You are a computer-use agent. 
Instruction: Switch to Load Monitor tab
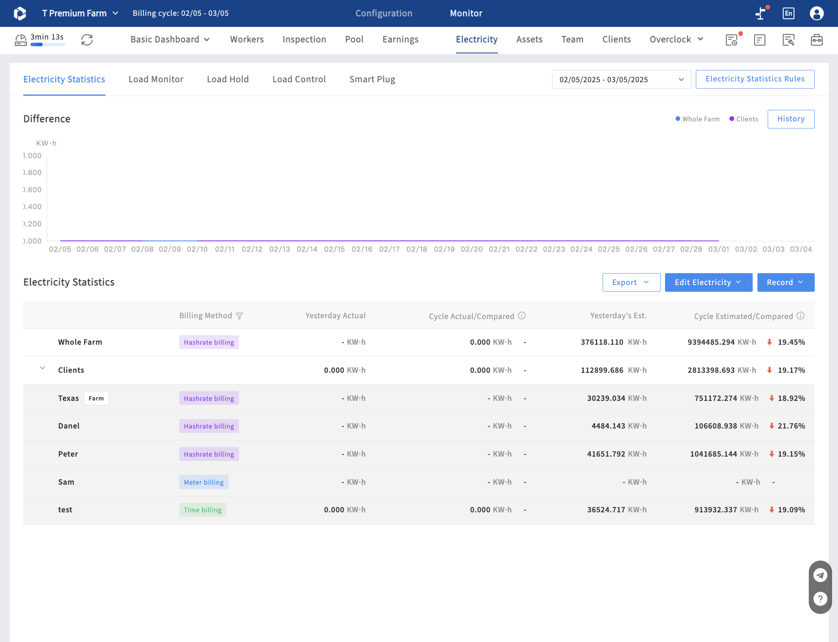tap(156, 79)
